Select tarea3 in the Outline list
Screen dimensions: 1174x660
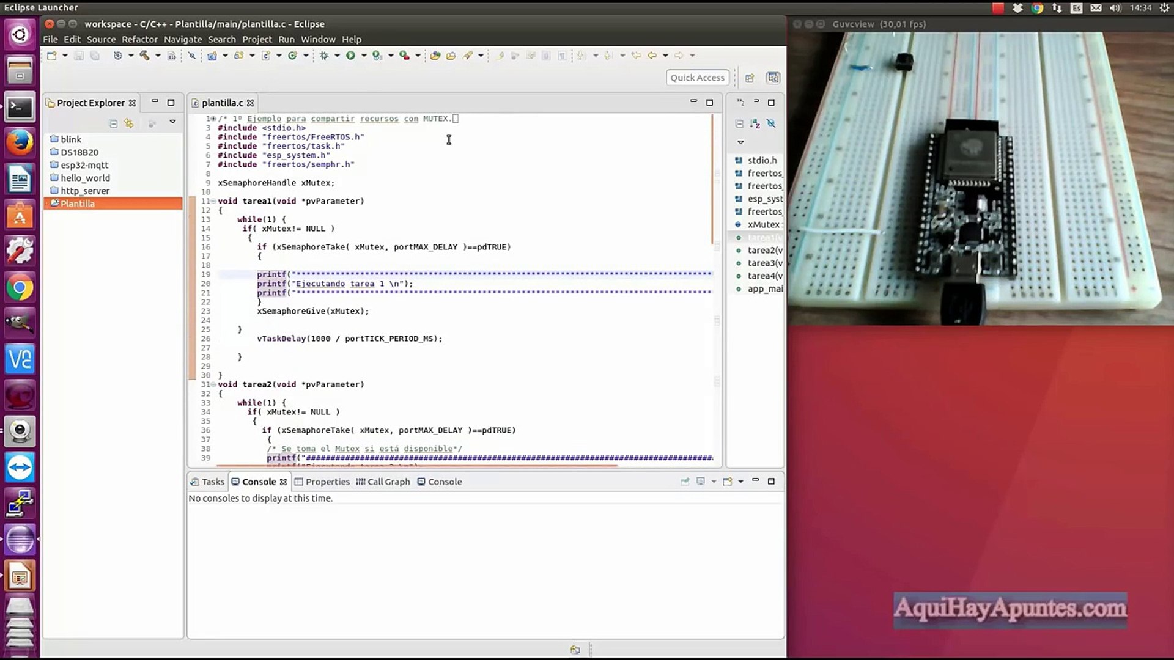[x=759, y=263]
